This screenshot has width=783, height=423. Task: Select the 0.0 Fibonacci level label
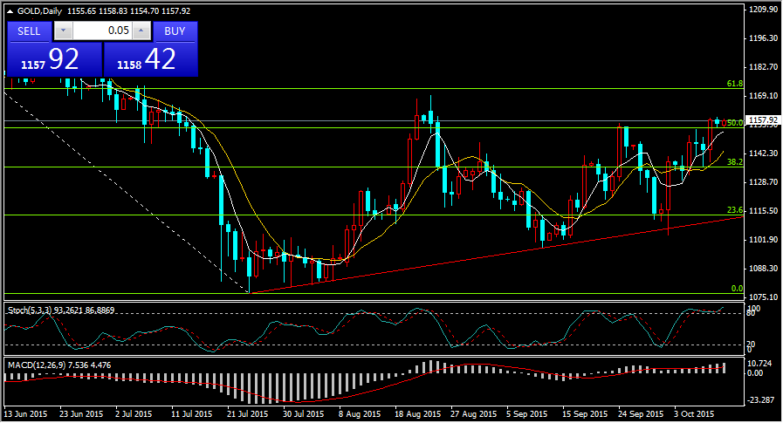[736, 288]
